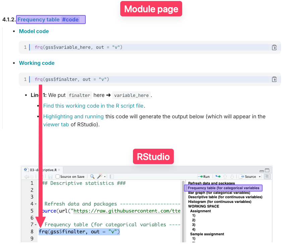The image size is (282, 244).
Task: Select outline item '3)' under Assignment
Action: (x=194, y=225)
